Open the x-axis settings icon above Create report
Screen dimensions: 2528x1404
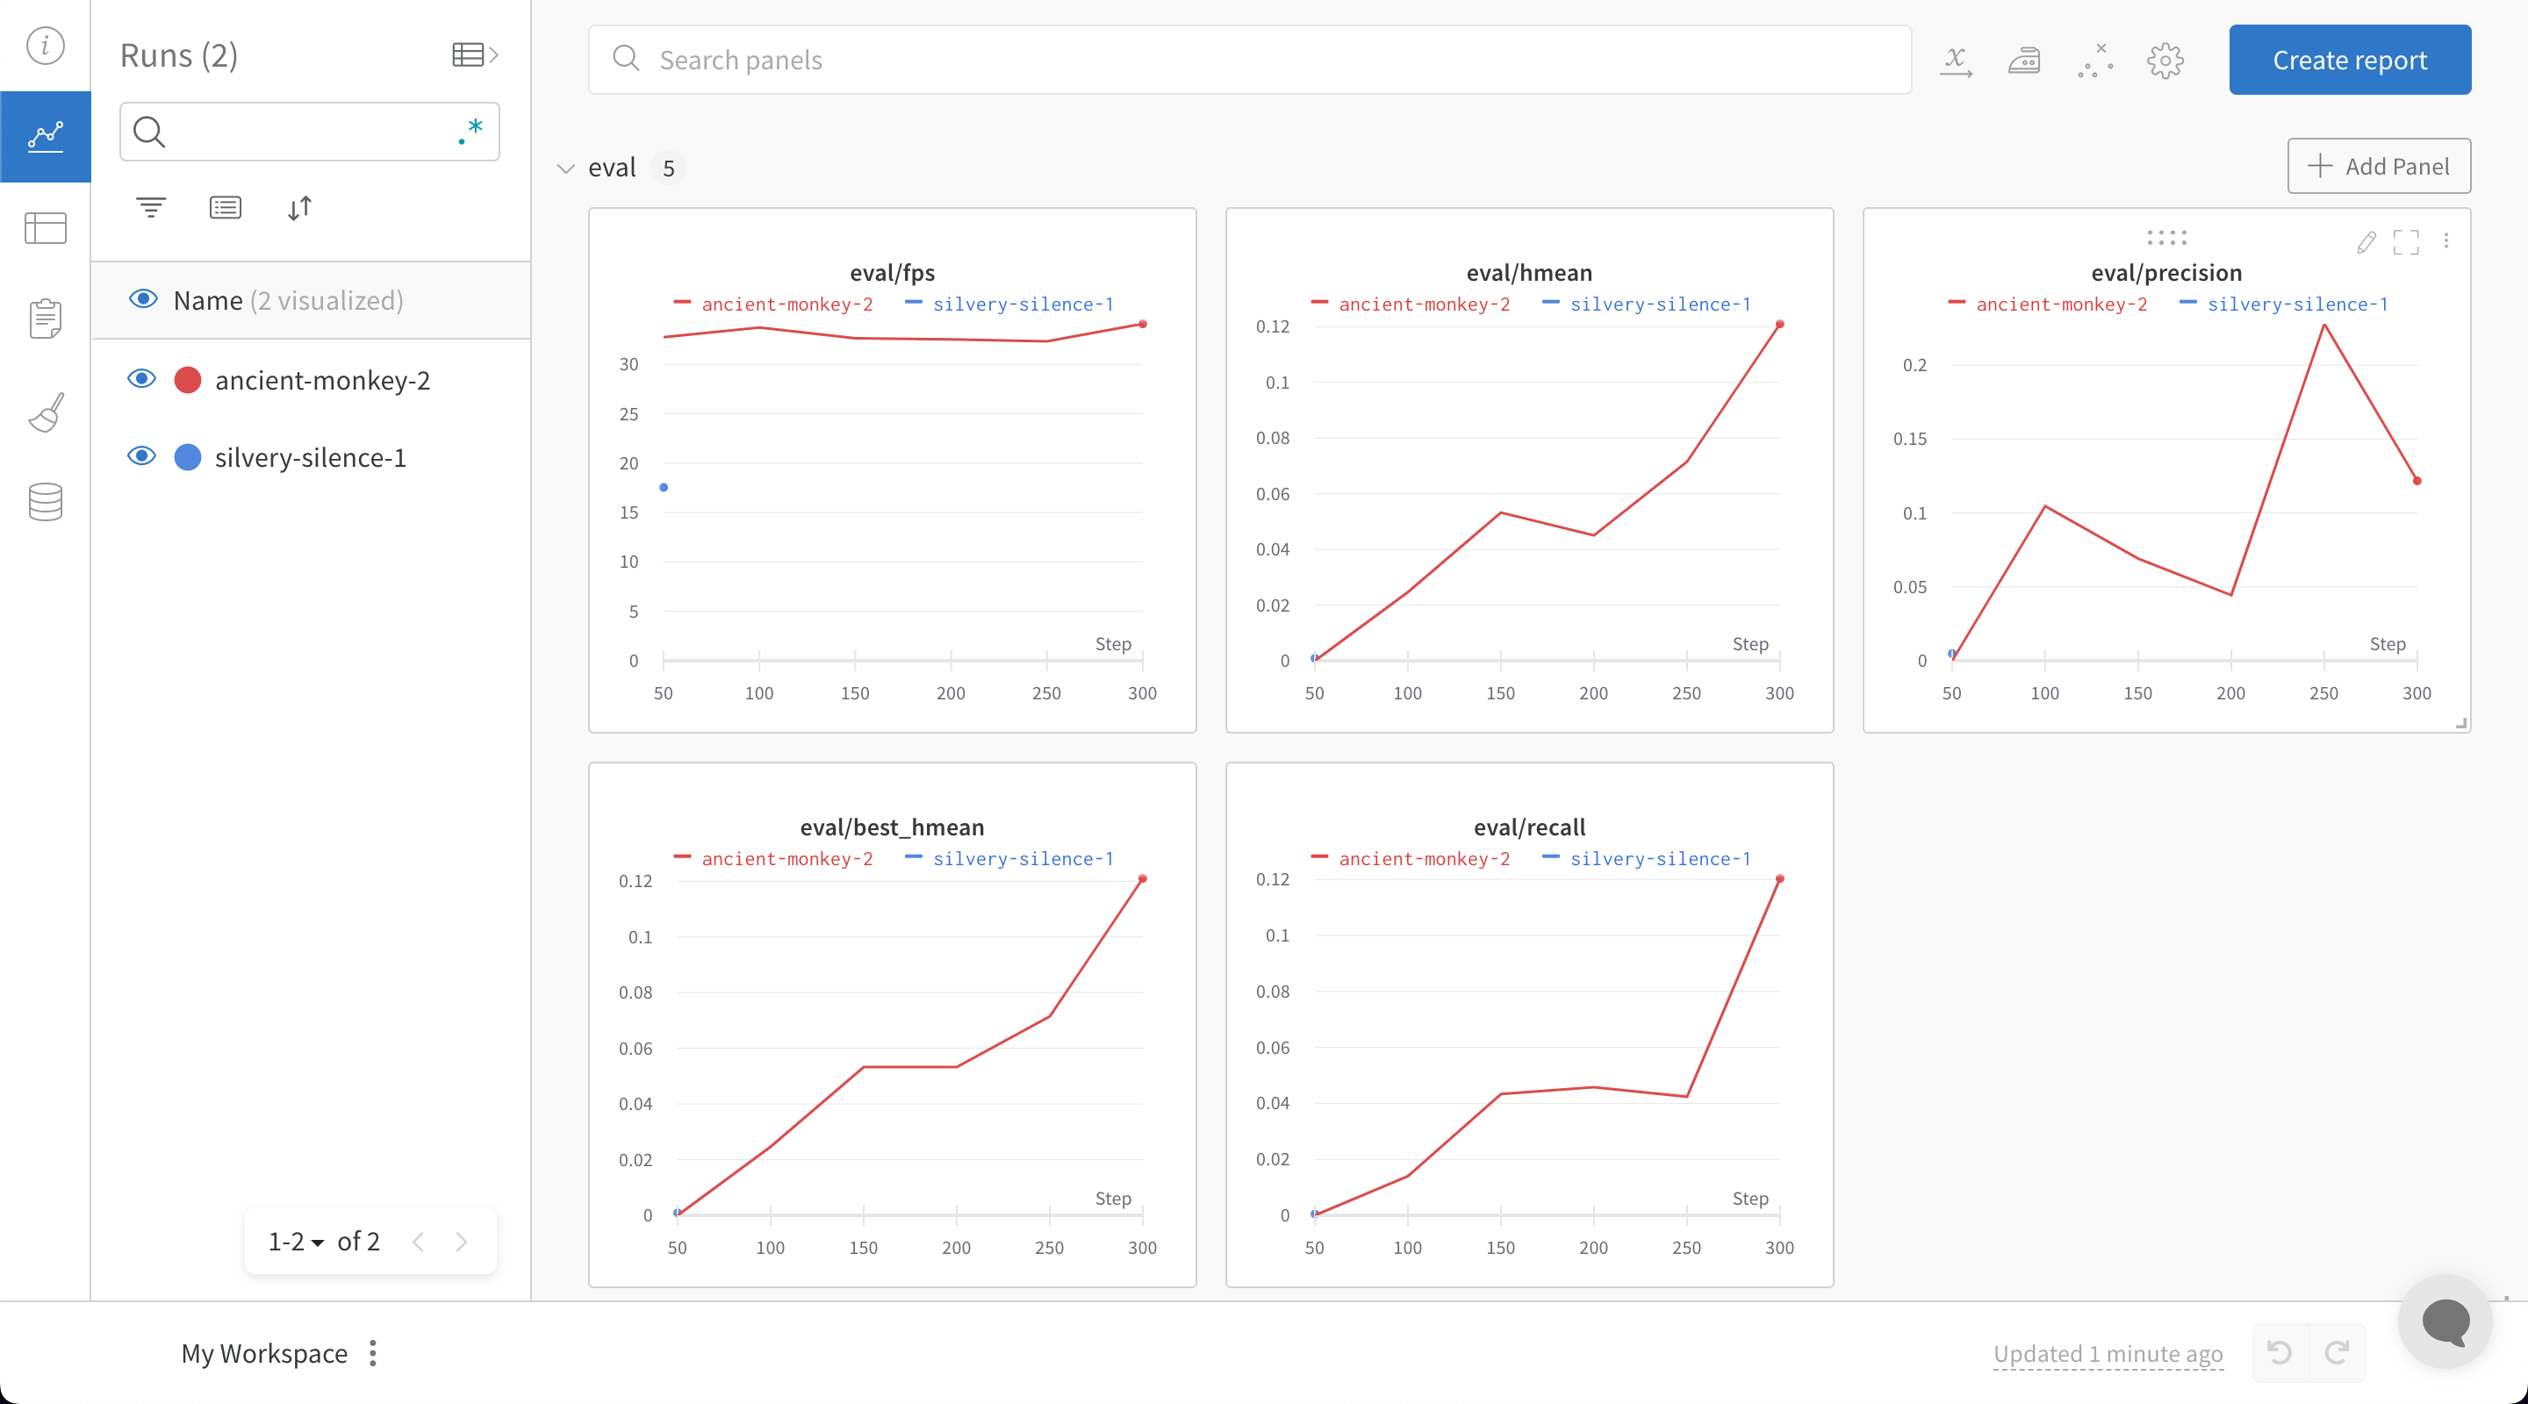tap(1957, 61)
